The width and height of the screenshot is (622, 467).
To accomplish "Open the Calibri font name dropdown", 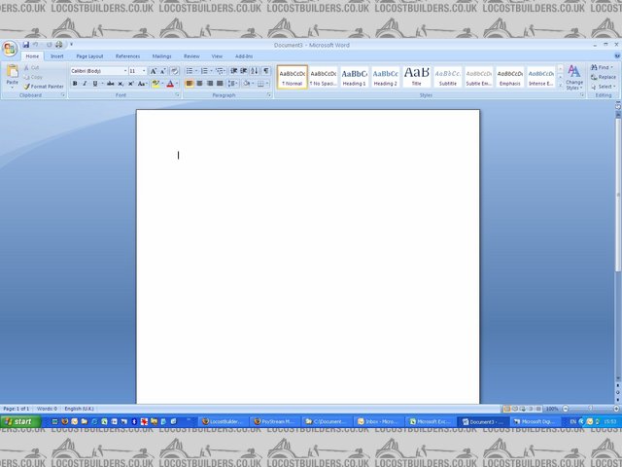I will (124, 71).
